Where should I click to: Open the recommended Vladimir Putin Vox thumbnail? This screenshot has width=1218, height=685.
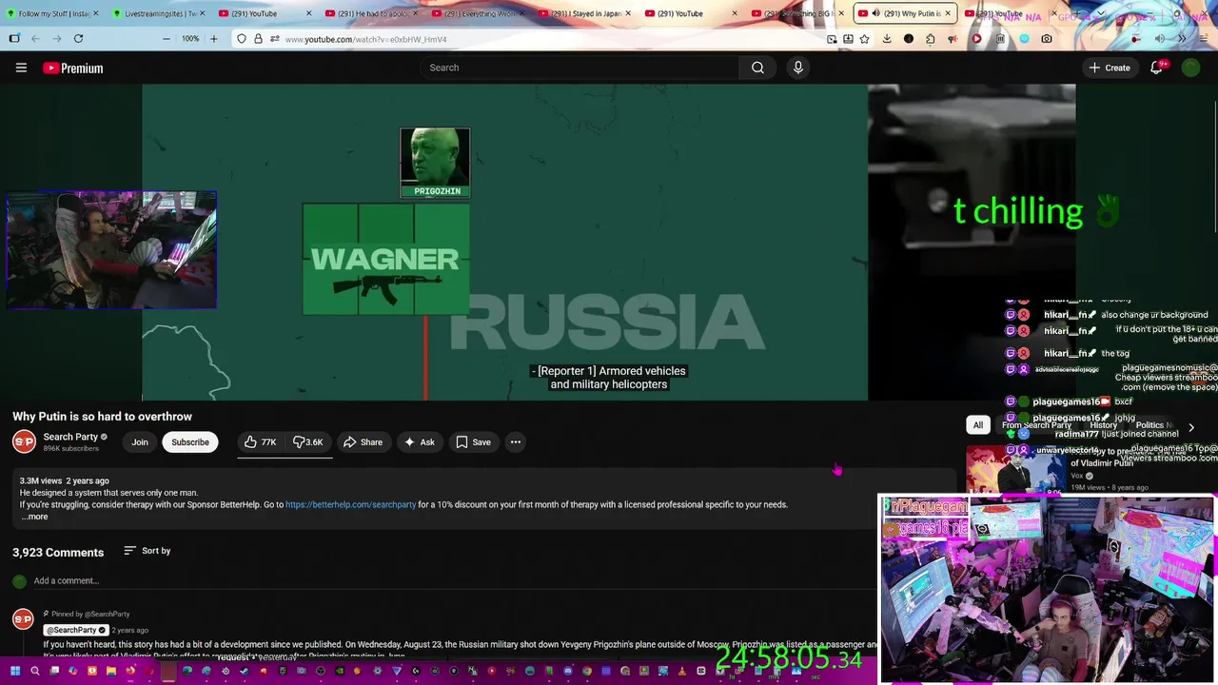click(1016, 469)
